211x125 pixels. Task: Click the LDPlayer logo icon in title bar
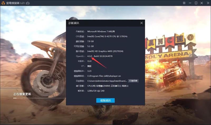pyautogui.click(x=3, y=3)
